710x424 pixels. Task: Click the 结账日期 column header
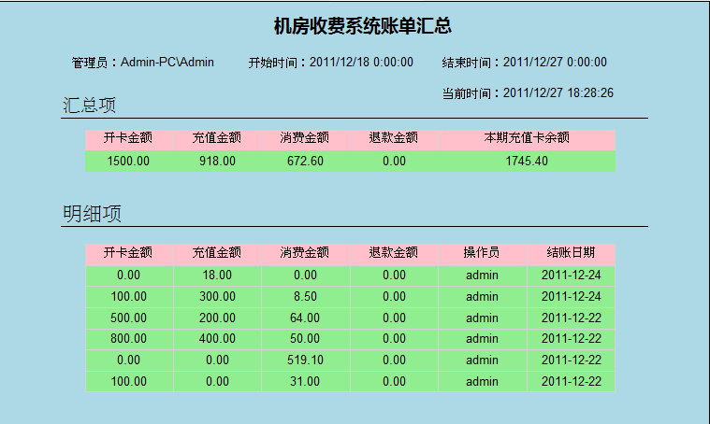click(571, 254)
